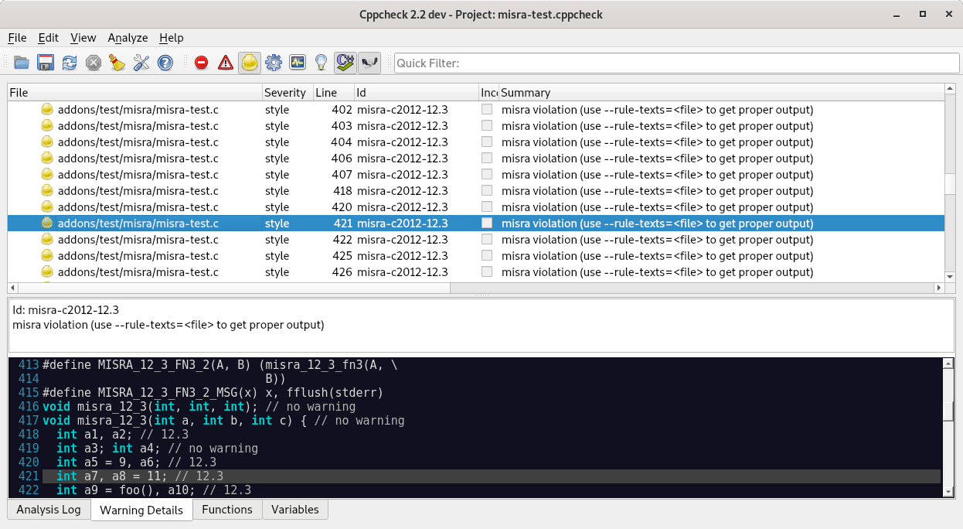Screen dimensions: 963x529
Task: Switch to the Functions tab
Action: tap(227, 510)
